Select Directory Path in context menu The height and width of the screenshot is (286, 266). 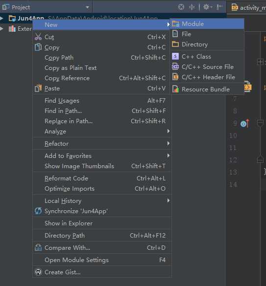click(x=101, y=236)
